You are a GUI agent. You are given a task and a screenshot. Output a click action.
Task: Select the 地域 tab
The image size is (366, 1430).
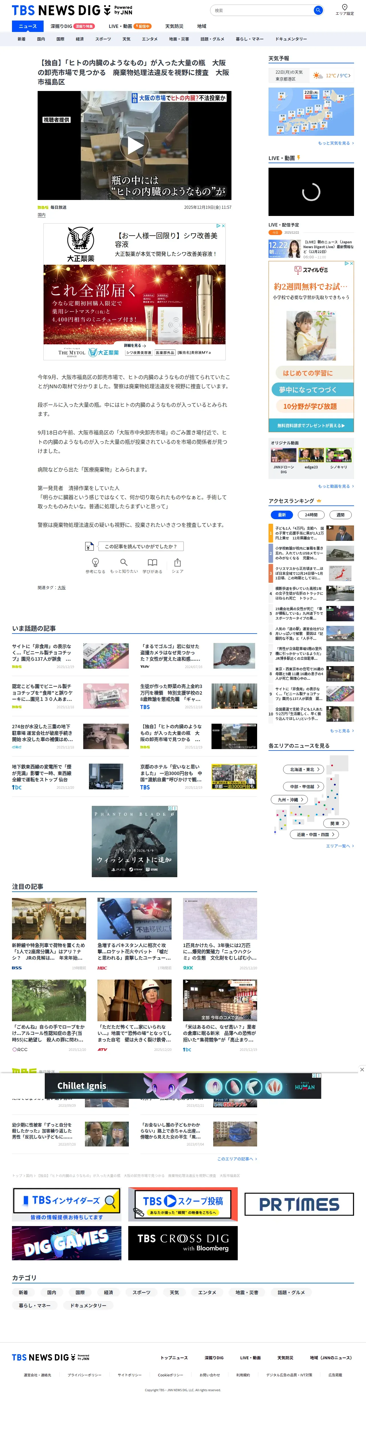pyautogui.click(x=202, y=26)
